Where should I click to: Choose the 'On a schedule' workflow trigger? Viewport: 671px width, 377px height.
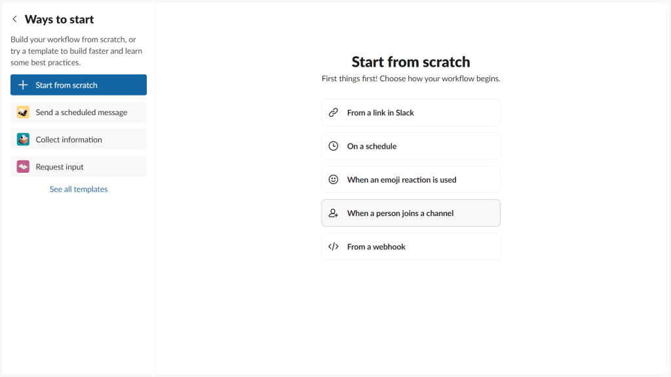point(410,145)
